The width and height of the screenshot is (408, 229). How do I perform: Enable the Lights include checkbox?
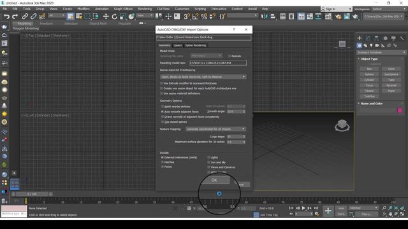208,157
